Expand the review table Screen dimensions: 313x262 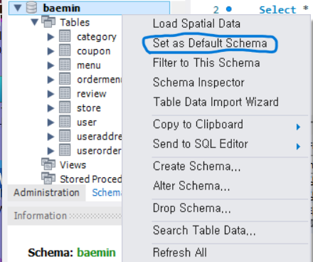point(51,94)
